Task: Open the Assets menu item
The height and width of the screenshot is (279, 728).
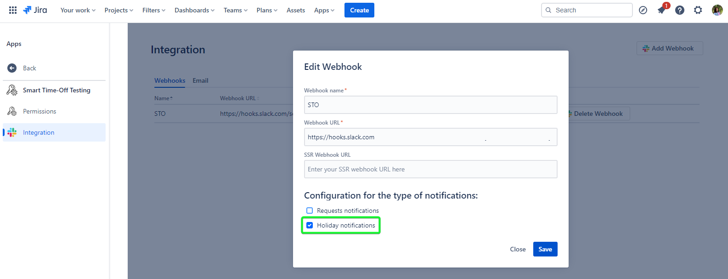Action: tap(295, 10)
